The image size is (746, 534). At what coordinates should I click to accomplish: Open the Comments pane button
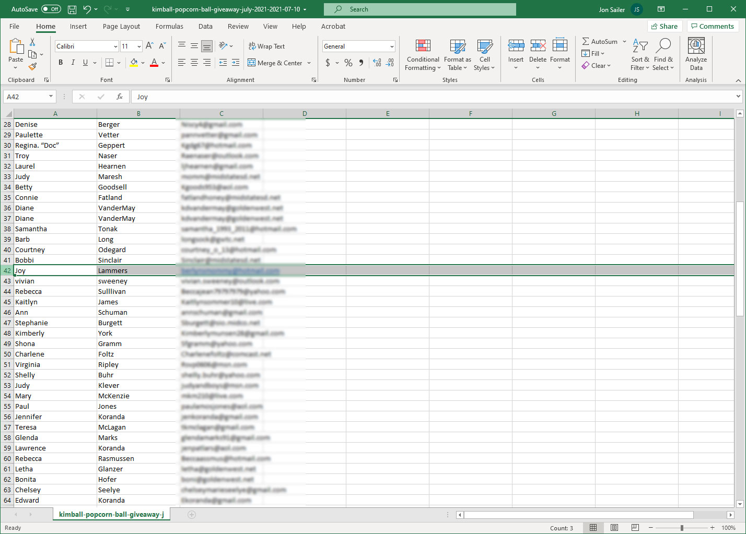(x=712, y=27)
